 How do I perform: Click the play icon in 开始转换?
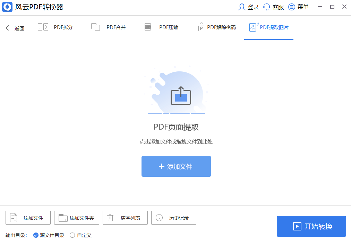(x=297, y=226)
